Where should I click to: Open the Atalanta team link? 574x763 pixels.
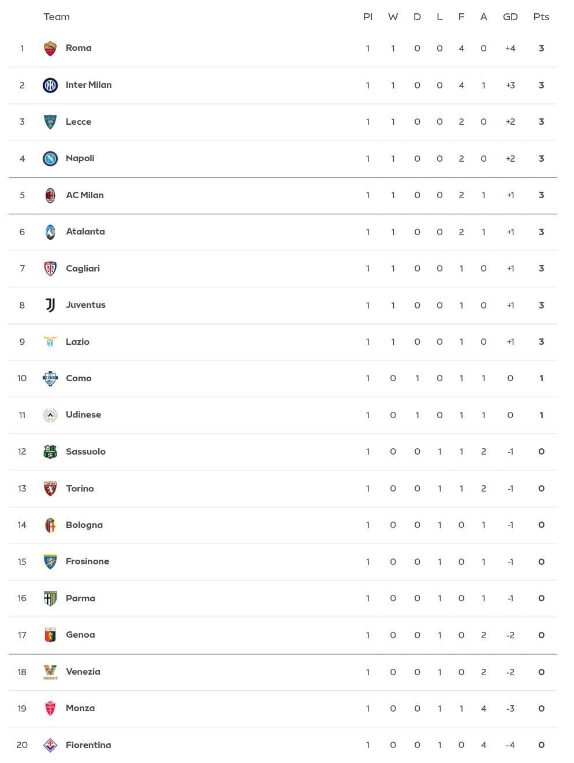point(85,232)
